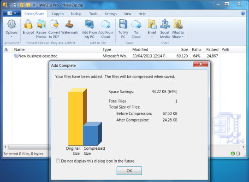Select the New business case.doc file
Image resolution: width=249 pixels, height=182 pixels.
click(38, 56)
